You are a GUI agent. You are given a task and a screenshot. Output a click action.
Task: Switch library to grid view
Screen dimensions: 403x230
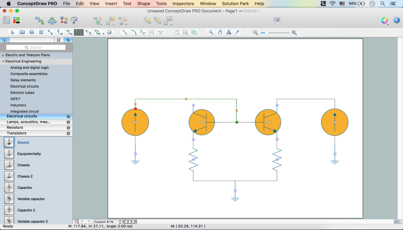[59, 40]
